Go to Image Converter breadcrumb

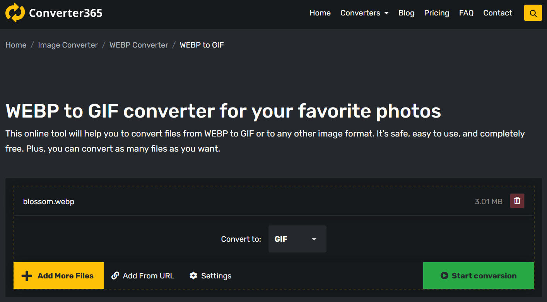click(68, 45)
